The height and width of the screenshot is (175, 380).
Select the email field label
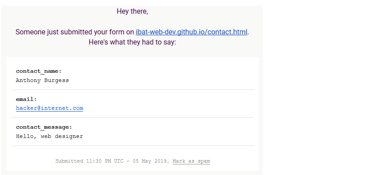27,99
